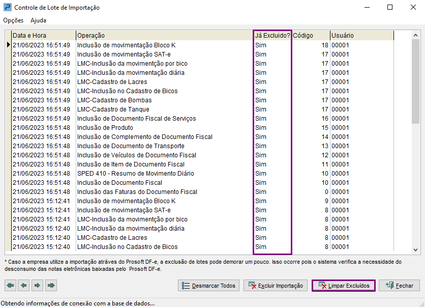
Task: Click the Operação column header
Action: pos(164,35)
